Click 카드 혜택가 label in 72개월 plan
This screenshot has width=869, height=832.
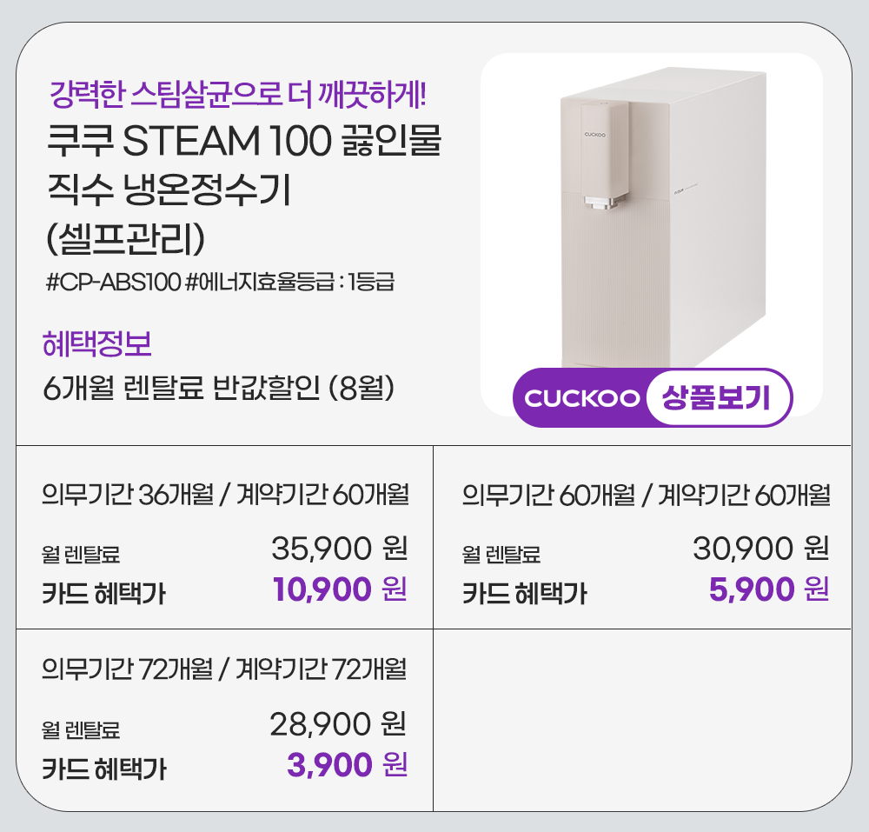tap(104, 769)
